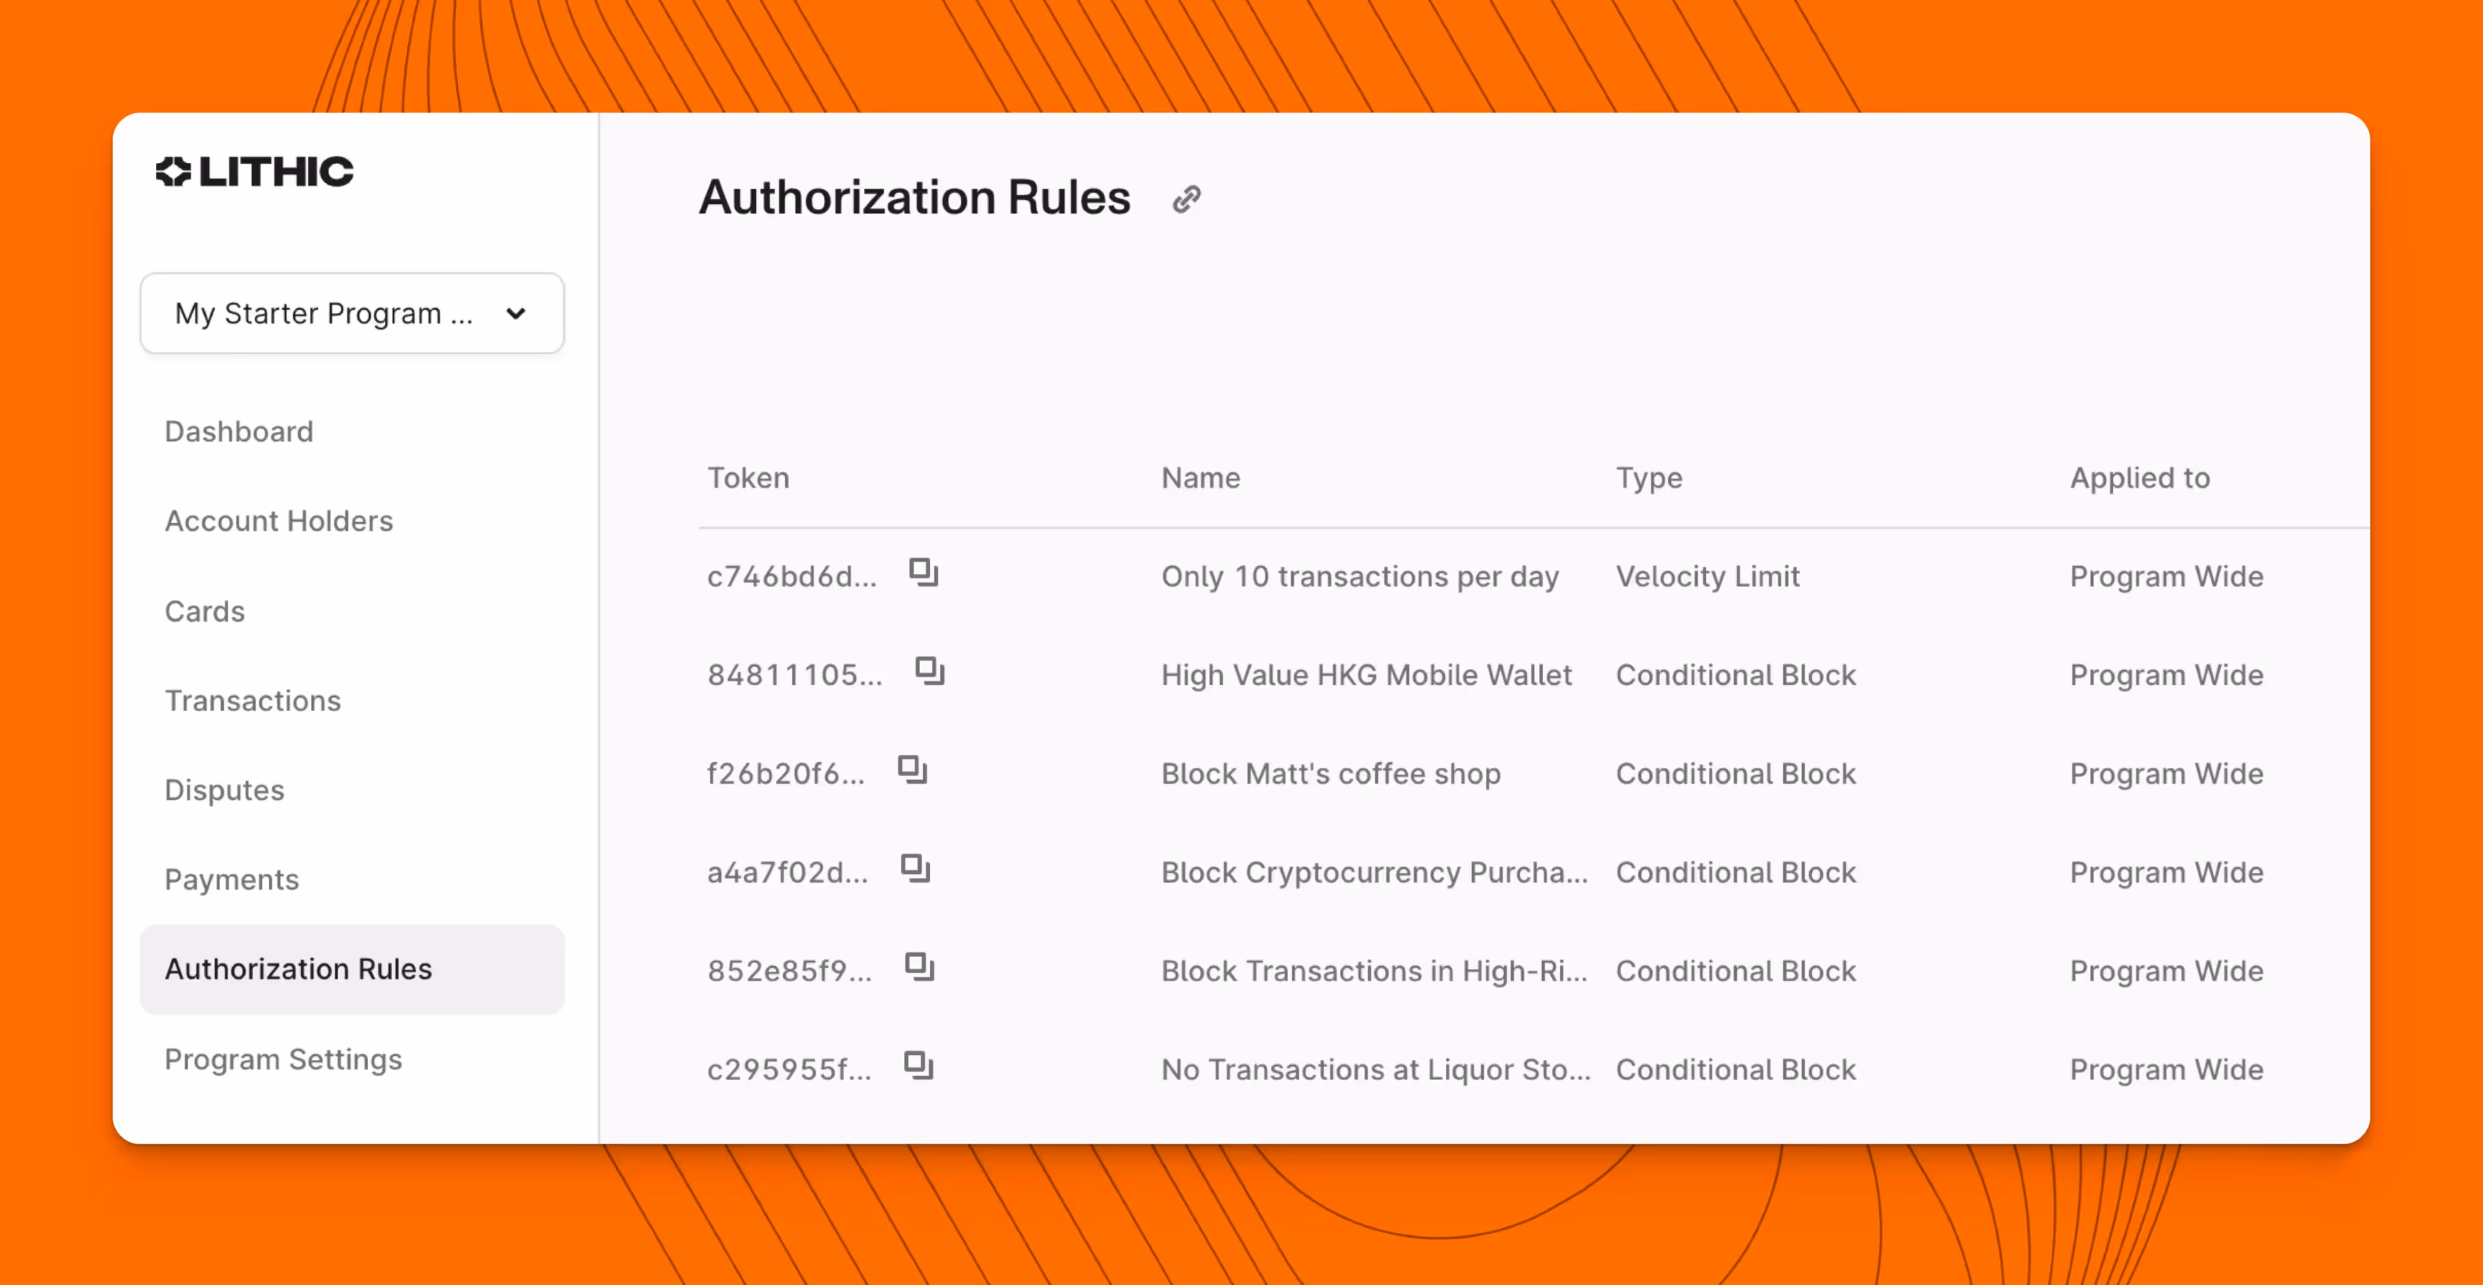The height and width of the screenshot is (1285, 2483).
Task: Open rule 'Block Transactions in High-Ri...'
Action: [x=1373, y=971]
